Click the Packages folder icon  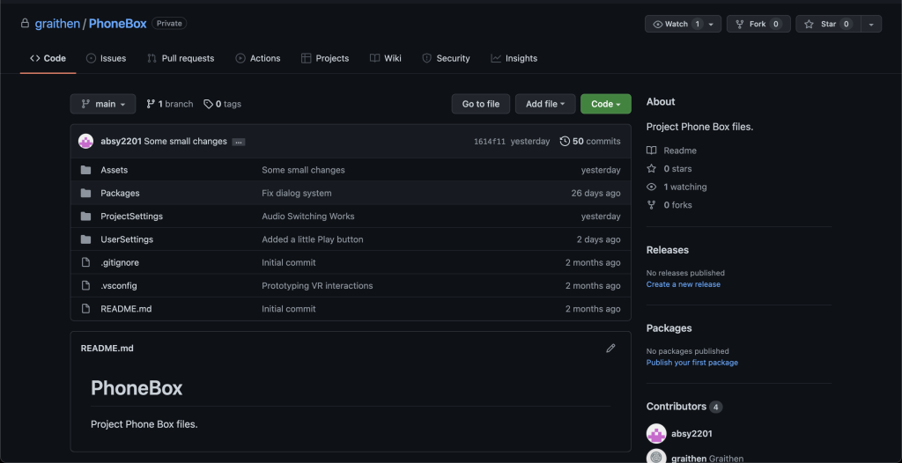click(85, 194)
